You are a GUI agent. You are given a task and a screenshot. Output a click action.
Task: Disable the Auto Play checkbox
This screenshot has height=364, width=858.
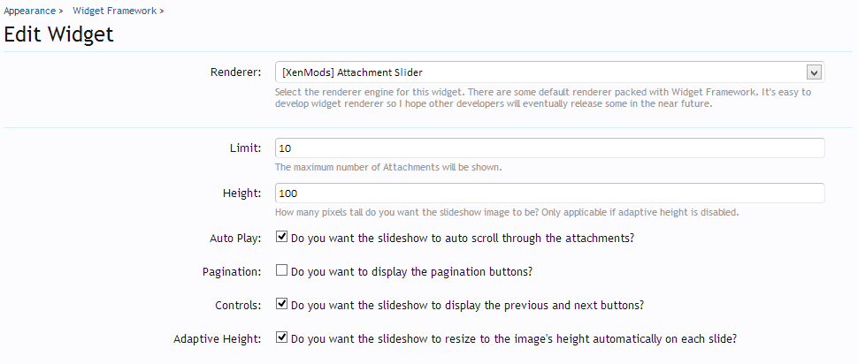pyautogui.click(x=281, y=237)
